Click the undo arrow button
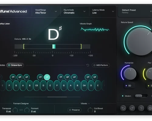This screenshot has height=121, width=152. coord(123,108)
